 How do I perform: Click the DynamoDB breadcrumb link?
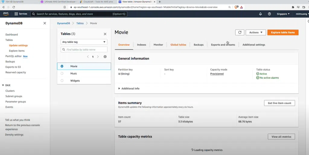point(63,23)
